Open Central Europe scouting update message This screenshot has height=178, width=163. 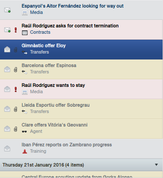81,175
